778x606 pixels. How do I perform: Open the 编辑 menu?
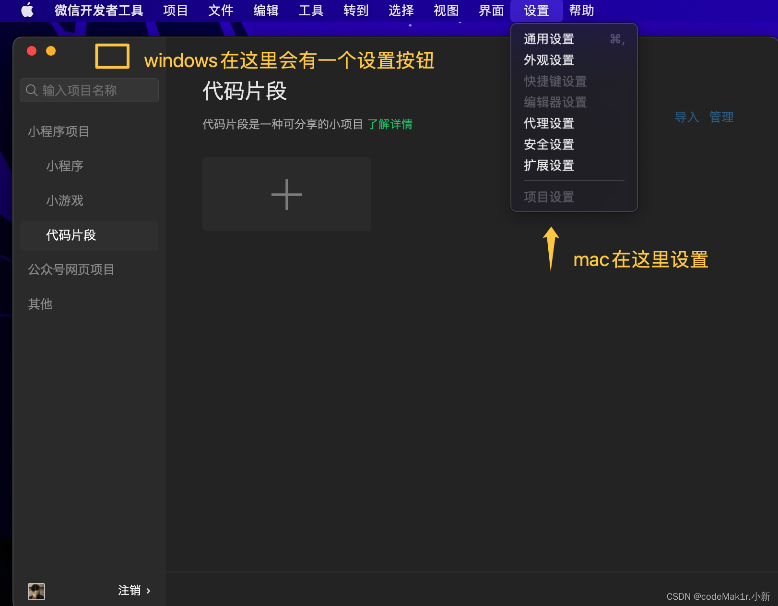(x=266, y=10)
